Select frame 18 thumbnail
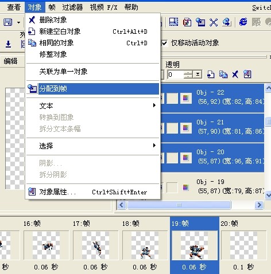Screen dimensions: 271x274 pyautogui.click(x=145, y=245)
